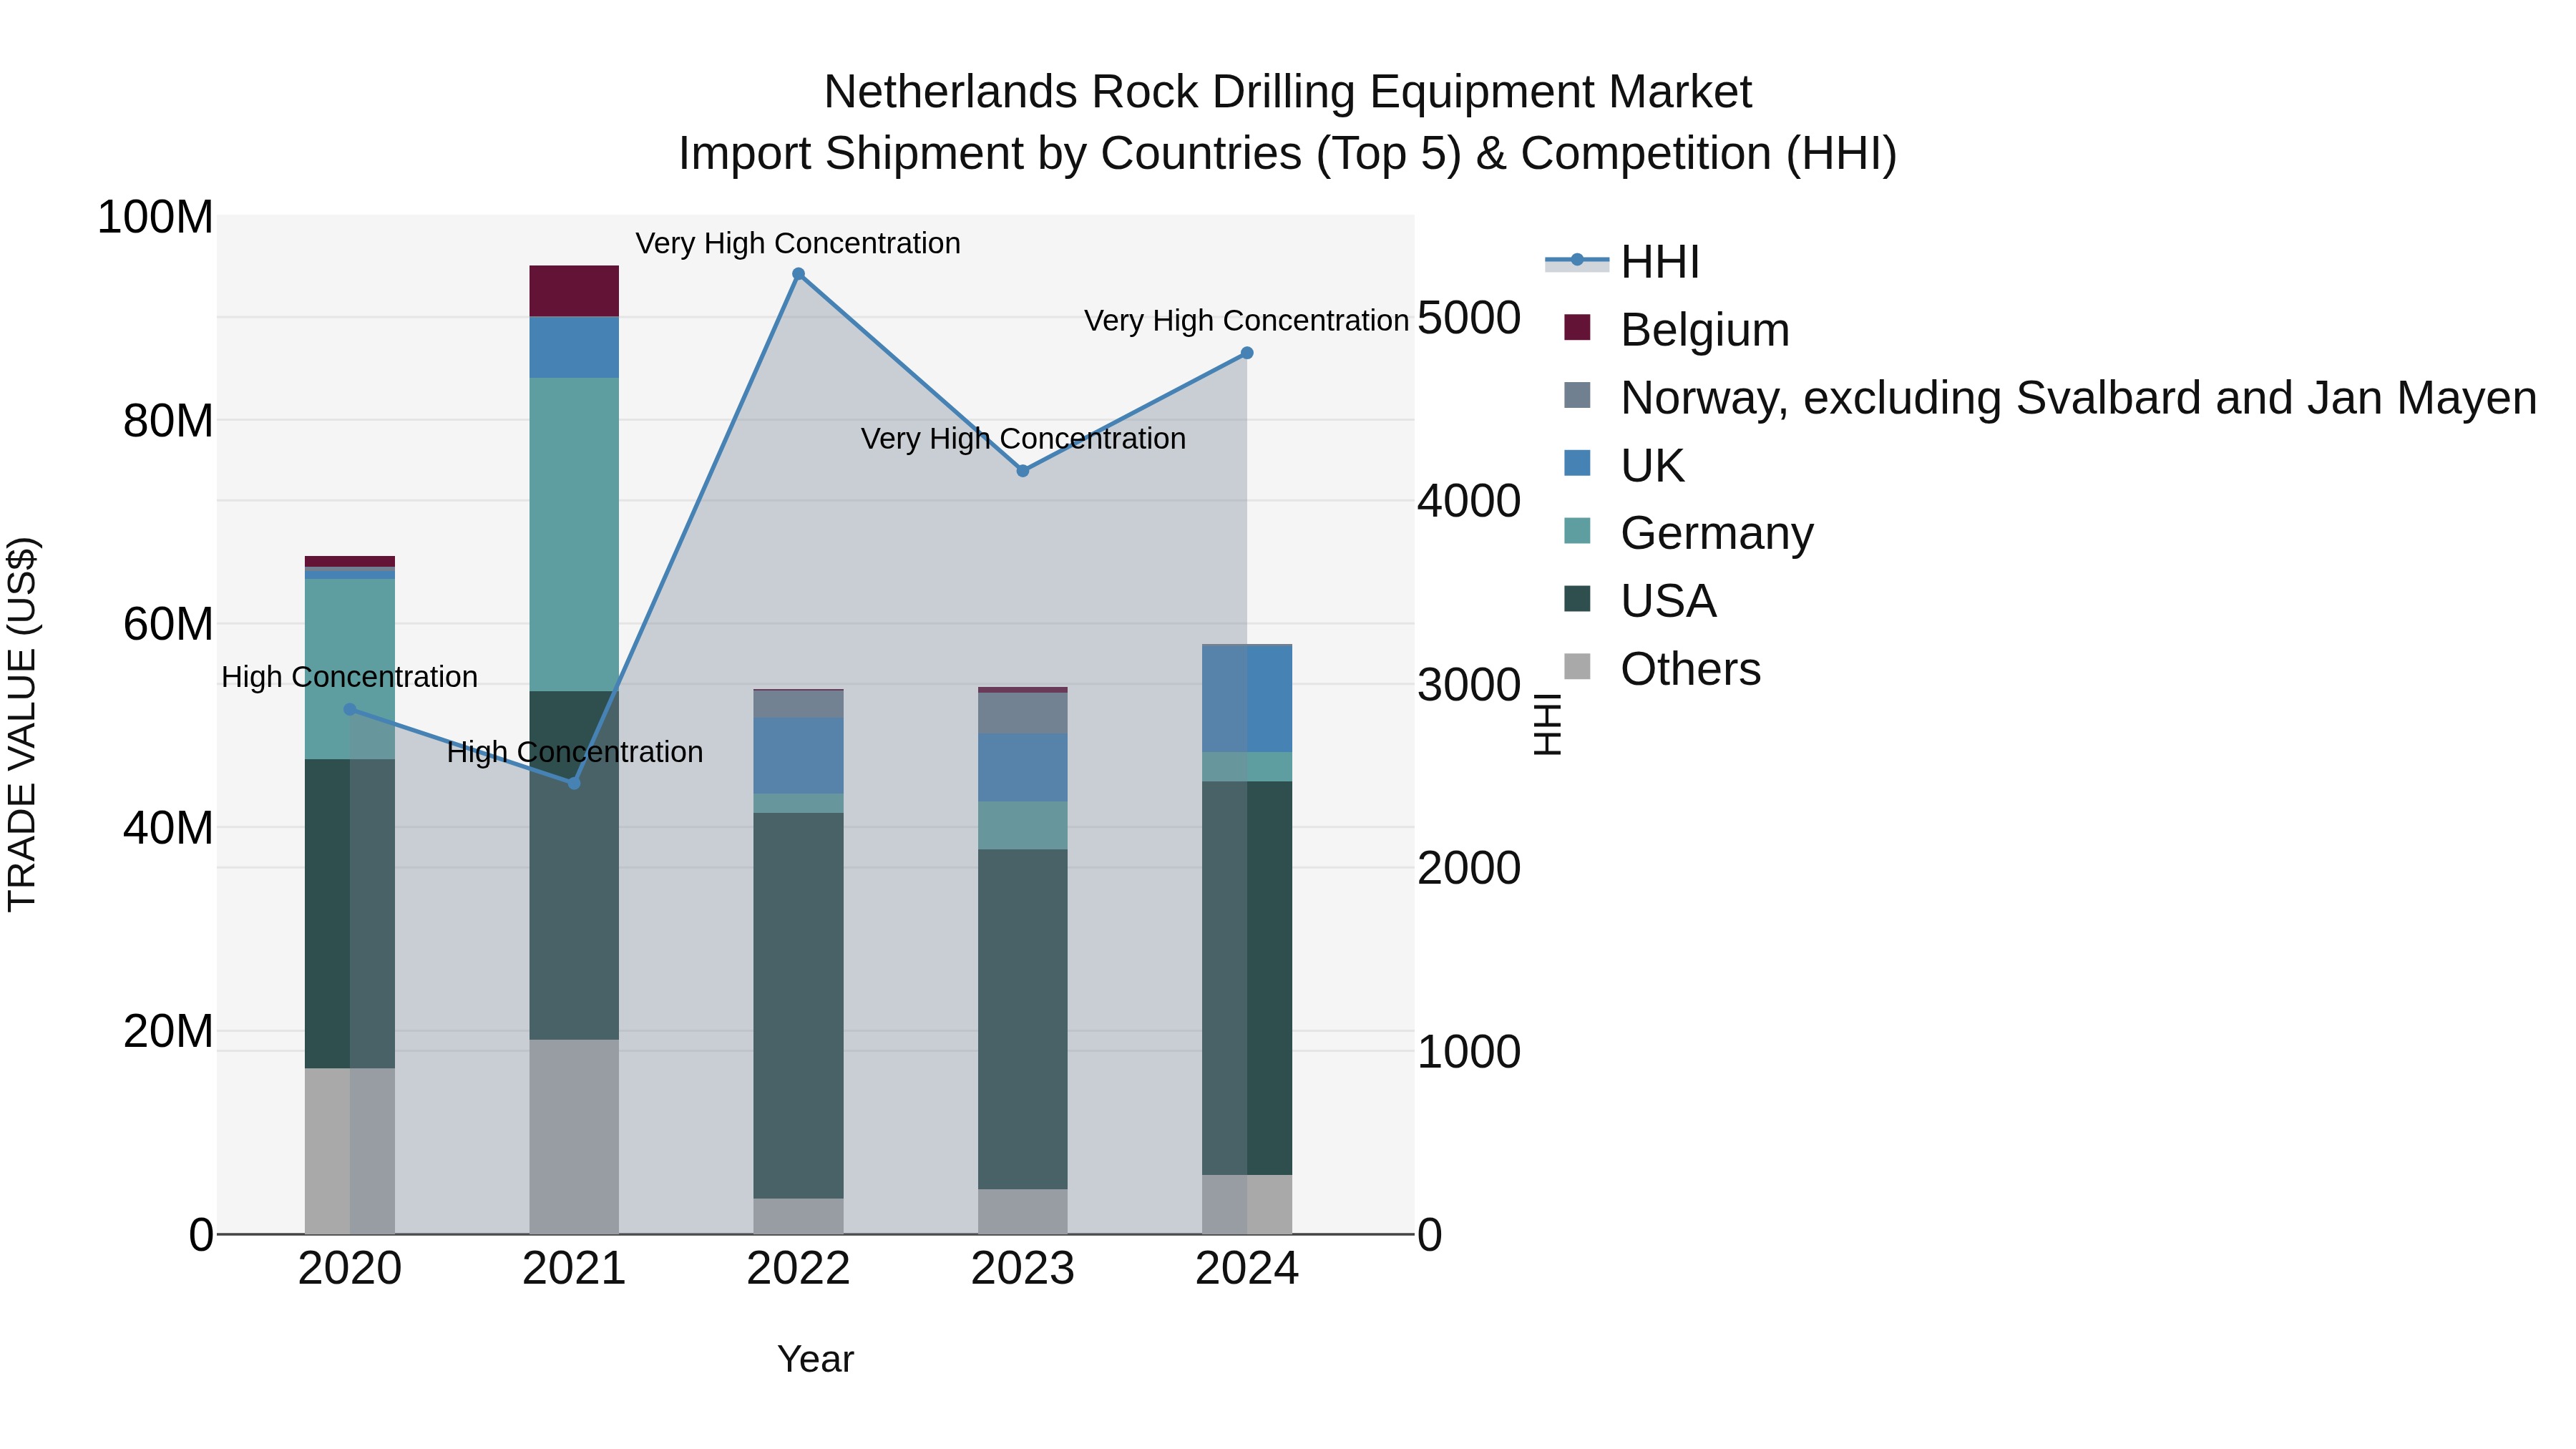Click the 60M y-axis tick label
This screenshot has height=1449, width=2576.
[x=168, y=624]
